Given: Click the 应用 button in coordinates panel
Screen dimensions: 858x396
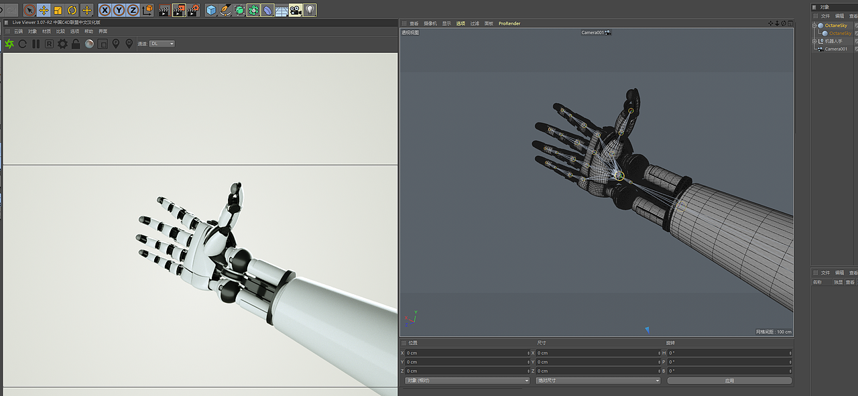Looking at the screenshot, I should (x=729, y=380).
